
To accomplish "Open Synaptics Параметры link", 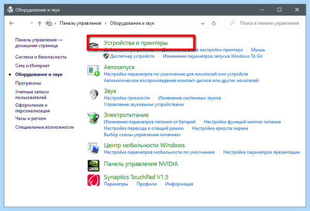I will click(x=116, y=184).
